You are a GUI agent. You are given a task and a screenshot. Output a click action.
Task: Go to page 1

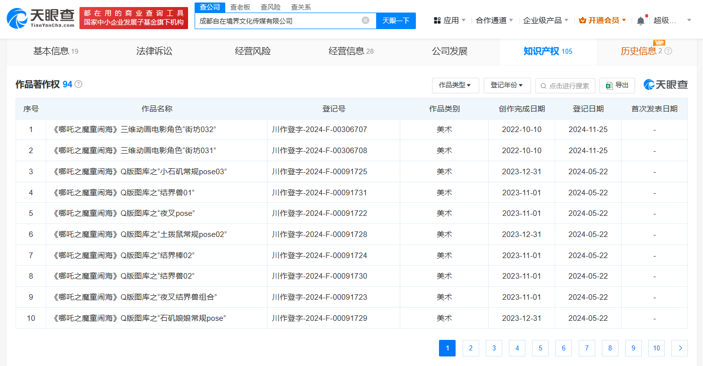coord(447,348)
